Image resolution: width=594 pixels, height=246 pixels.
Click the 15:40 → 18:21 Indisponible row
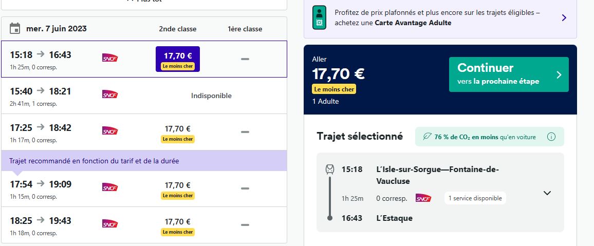[144, 96]
